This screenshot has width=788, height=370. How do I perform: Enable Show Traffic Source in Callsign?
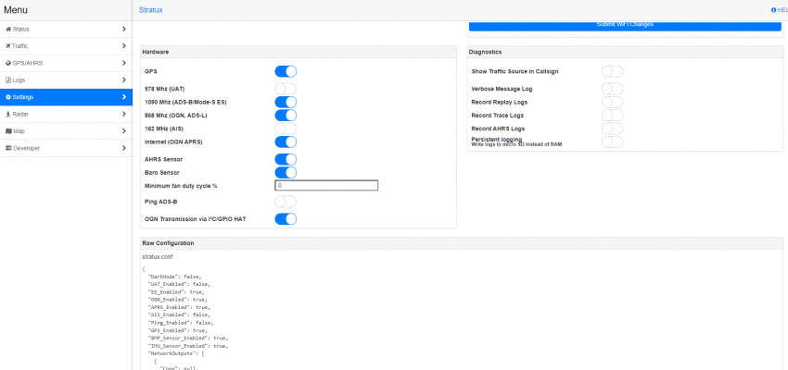point(613,71)
